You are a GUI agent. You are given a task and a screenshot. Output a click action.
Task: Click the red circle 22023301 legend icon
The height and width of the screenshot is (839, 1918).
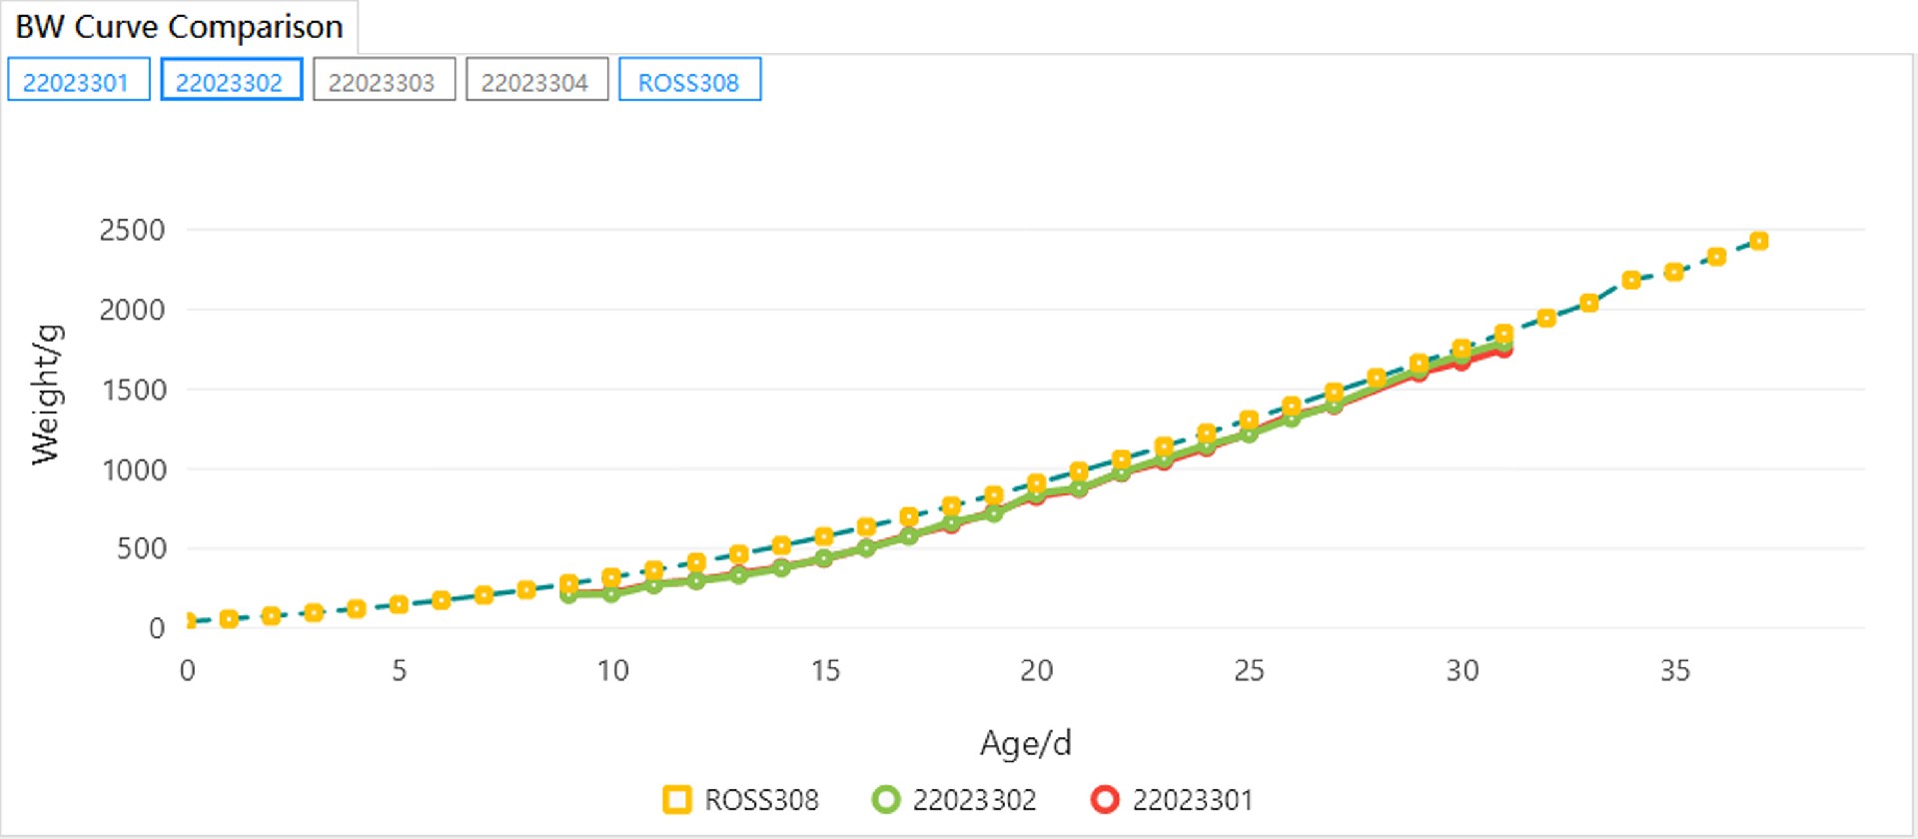click(1105, 800)
